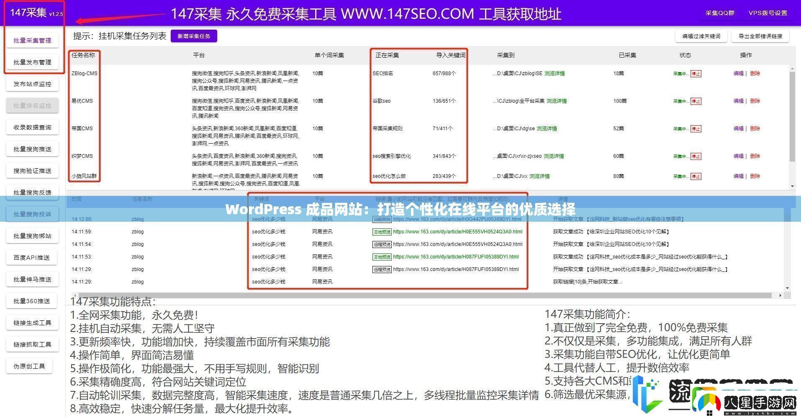801x418 pixels.
Task: Open 批量搜狗推送 sidebar item
Action: tap(32, 149)
